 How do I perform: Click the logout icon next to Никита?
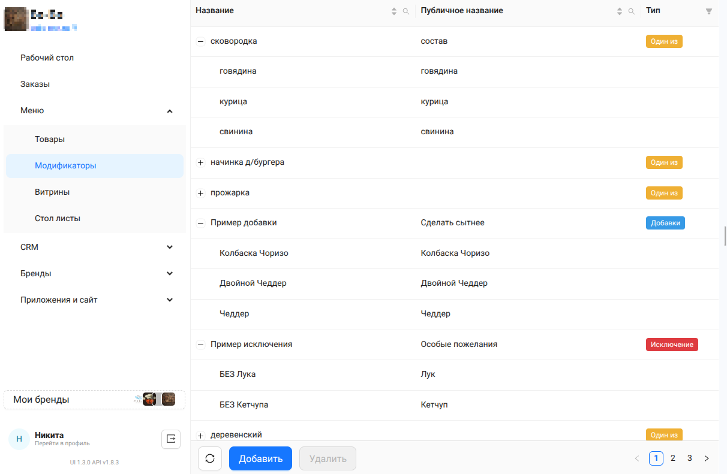pyautogui.click(x=171, y=439)
